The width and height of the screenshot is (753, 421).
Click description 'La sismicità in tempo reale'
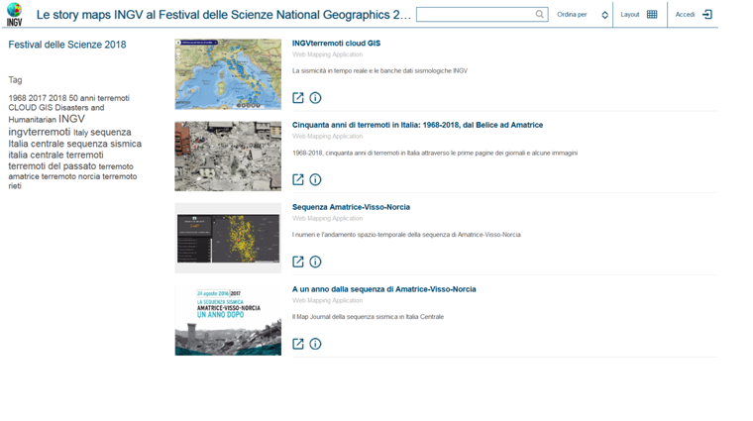(x=379, y=70)
